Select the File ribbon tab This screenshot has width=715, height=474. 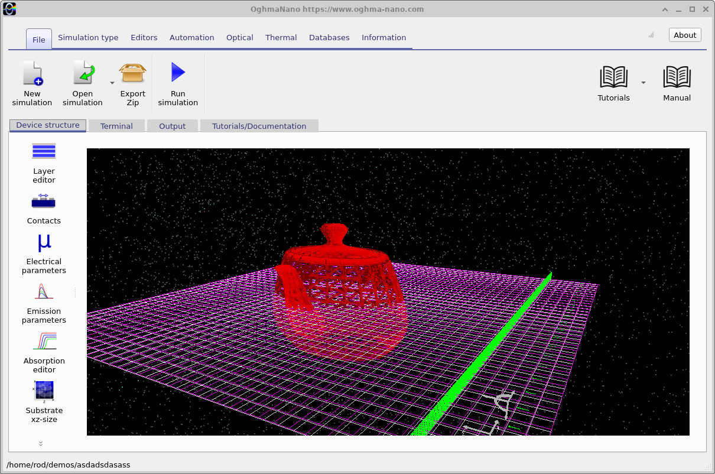tap(39, 40)
